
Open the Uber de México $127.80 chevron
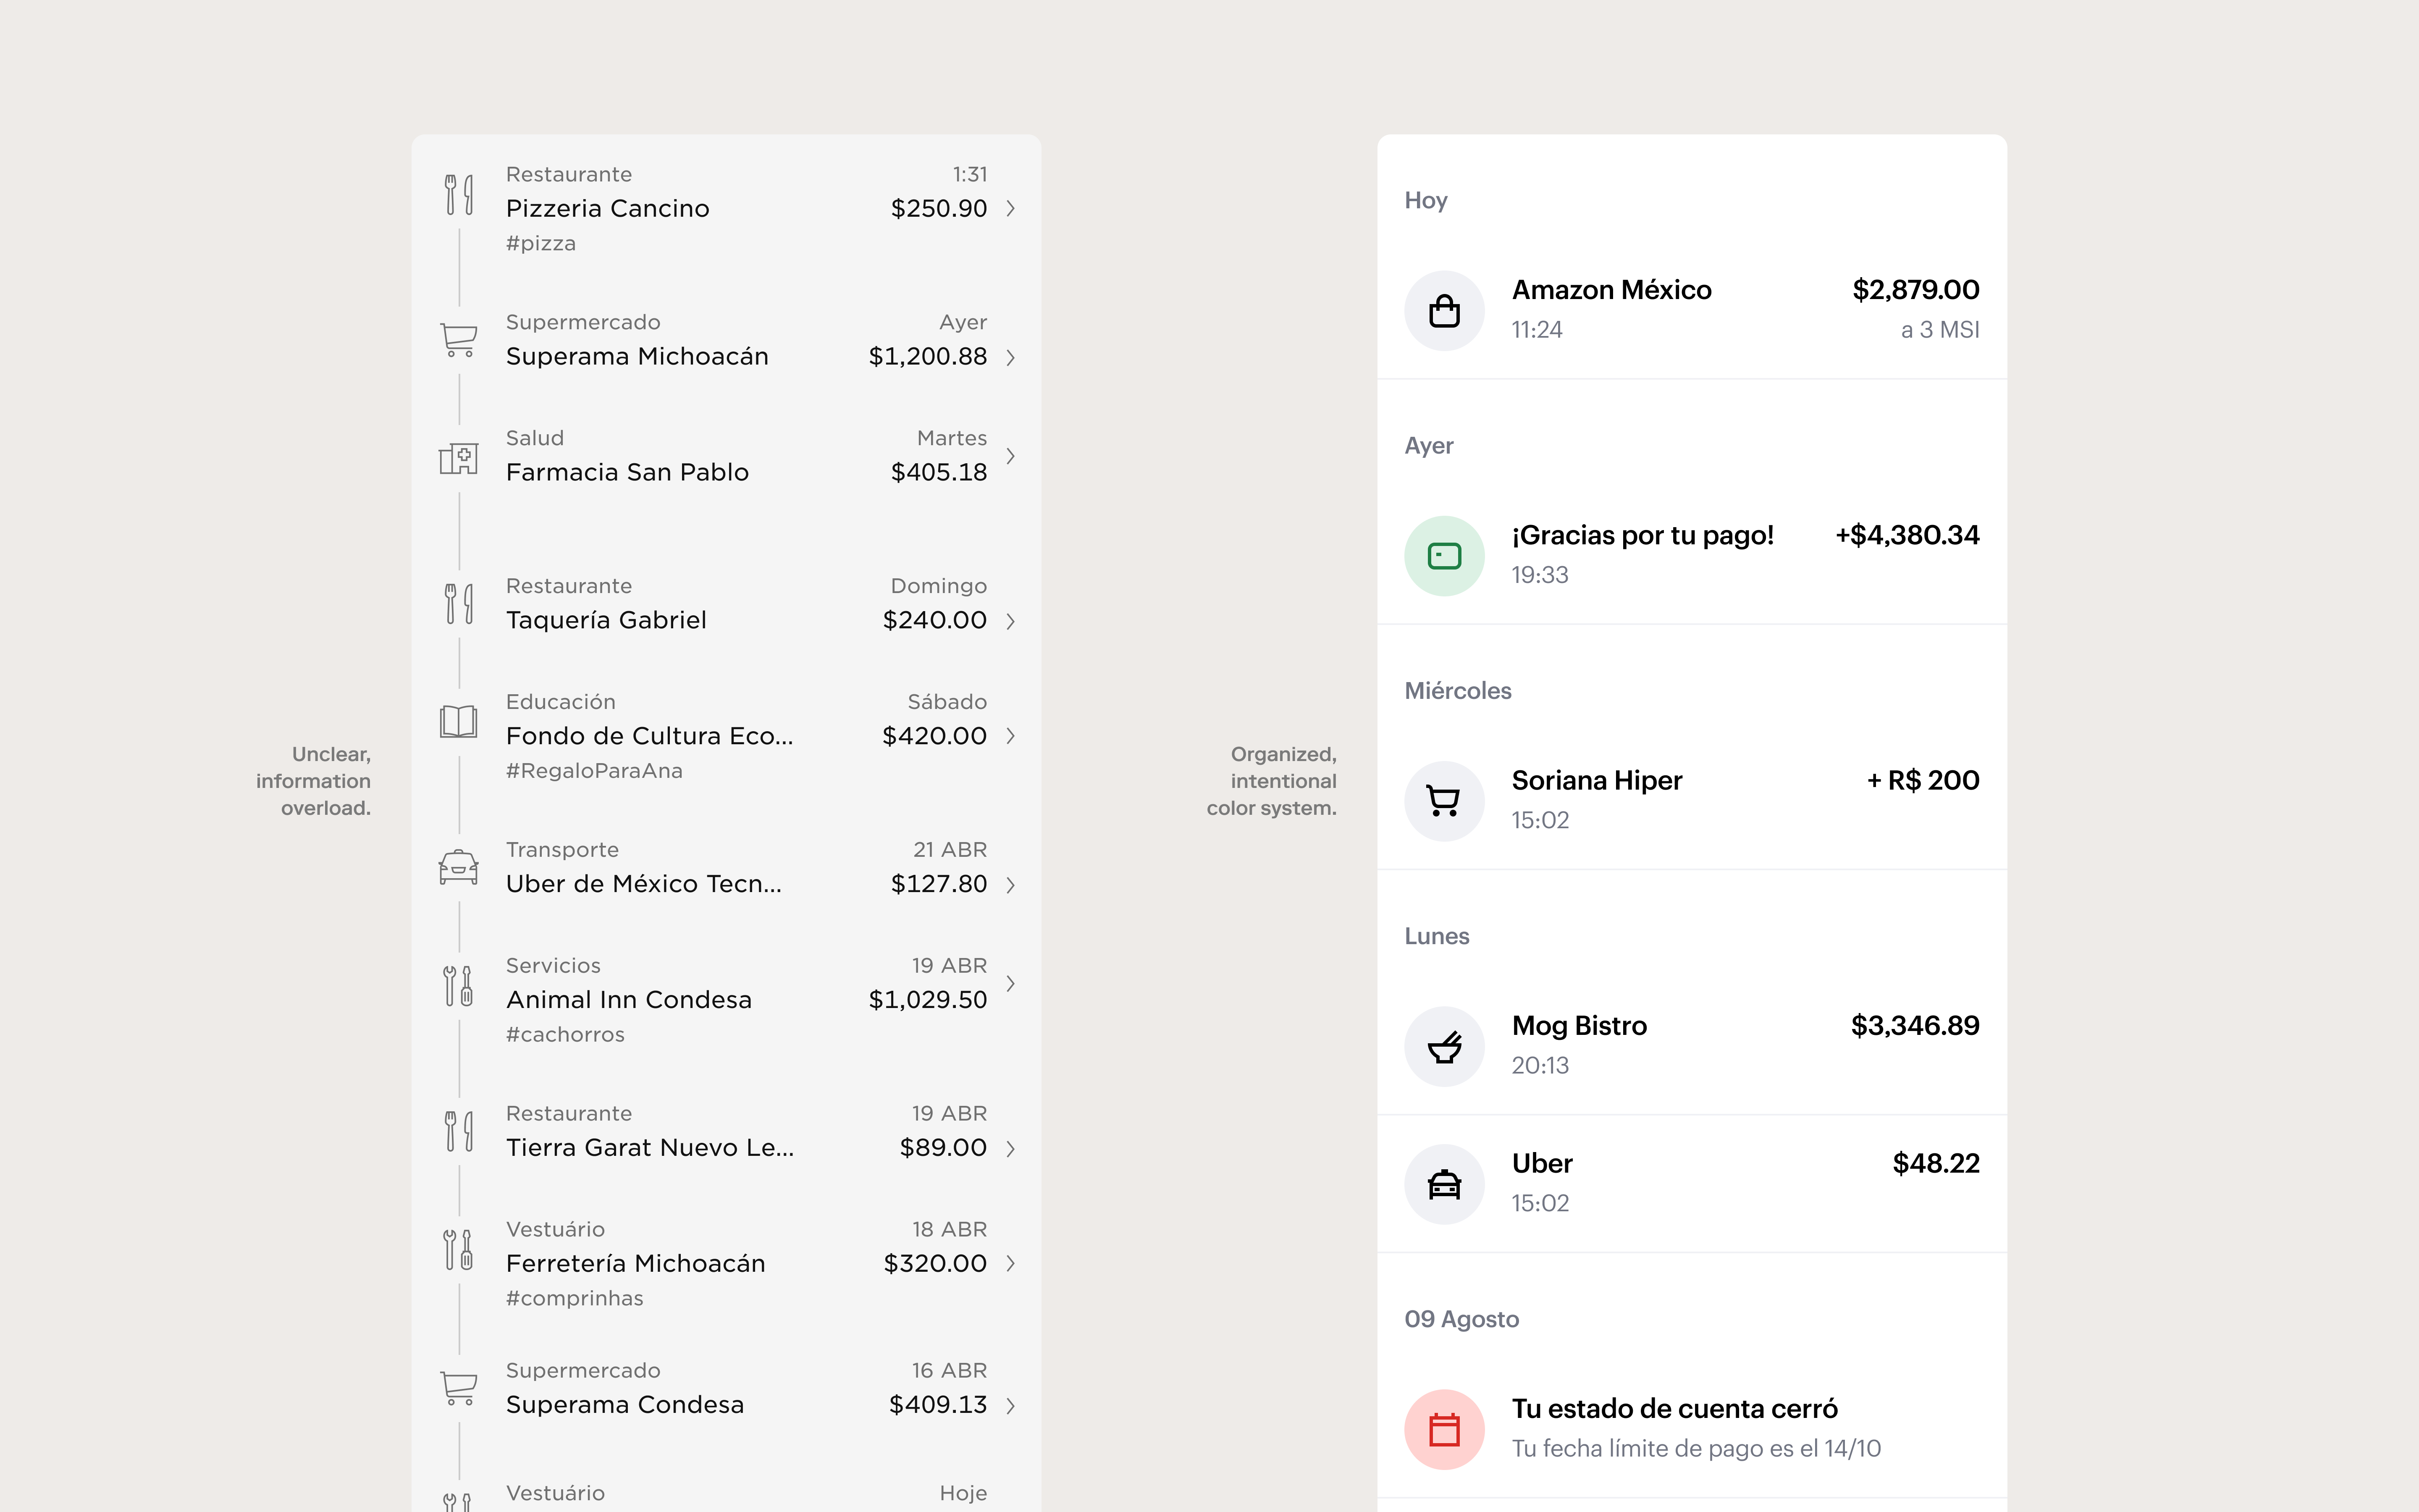coord(1010,885)
